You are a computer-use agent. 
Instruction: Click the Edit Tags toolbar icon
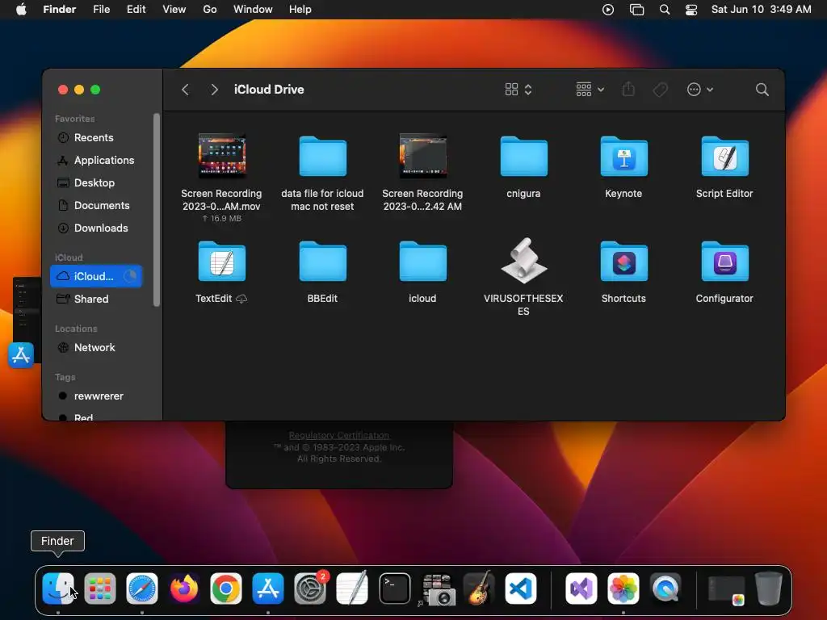[661, 90]
